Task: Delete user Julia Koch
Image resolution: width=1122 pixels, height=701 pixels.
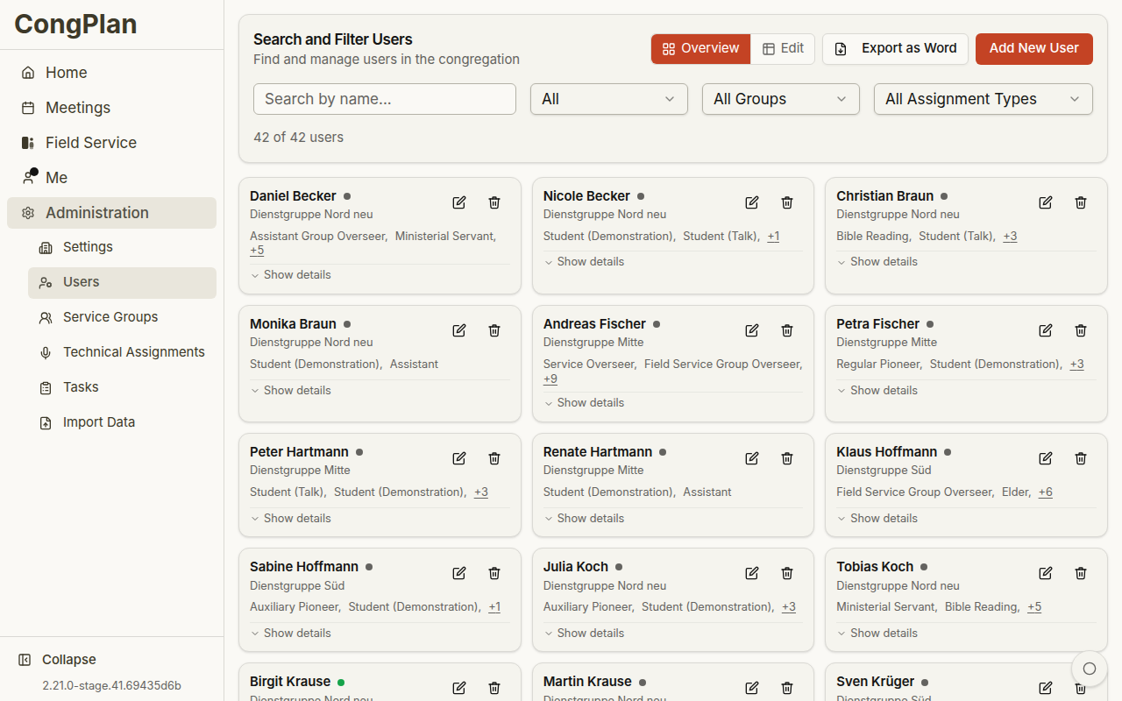Action: coord(787,573)
